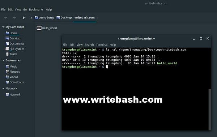Open the Go menu

25,9
